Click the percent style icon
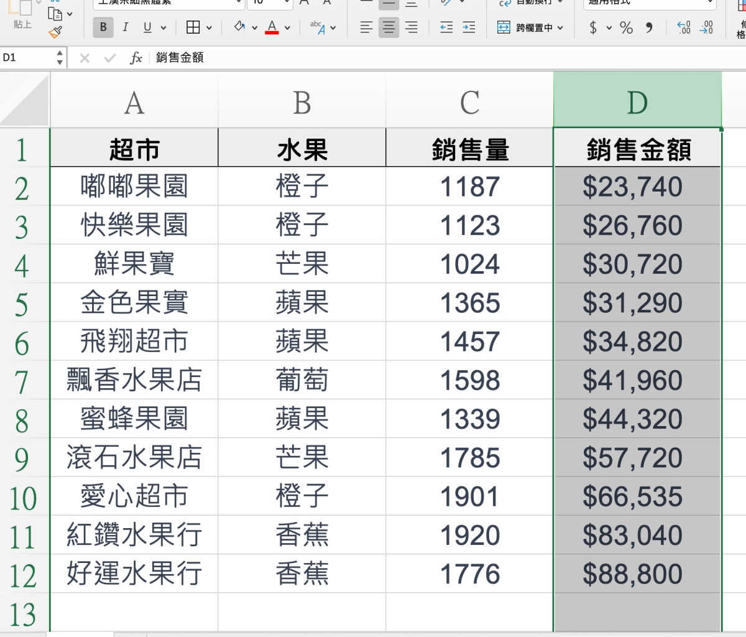746x637 pixels. click(x=626, y=27)
